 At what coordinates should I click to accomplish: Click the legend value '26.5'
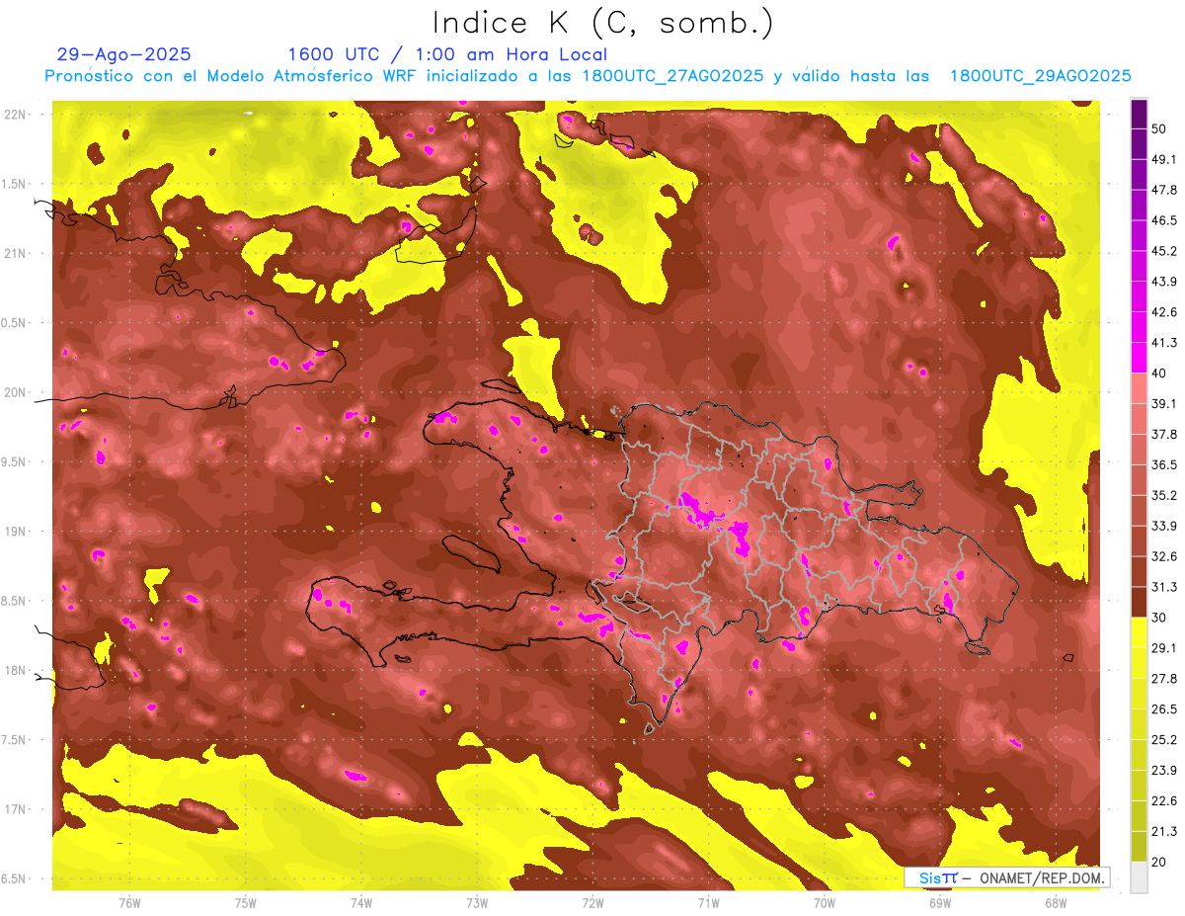[1163, 709]
